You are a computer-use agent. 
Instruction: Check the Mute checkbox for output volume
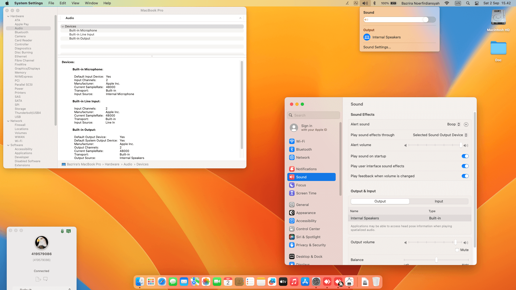(x=457, y=250)
